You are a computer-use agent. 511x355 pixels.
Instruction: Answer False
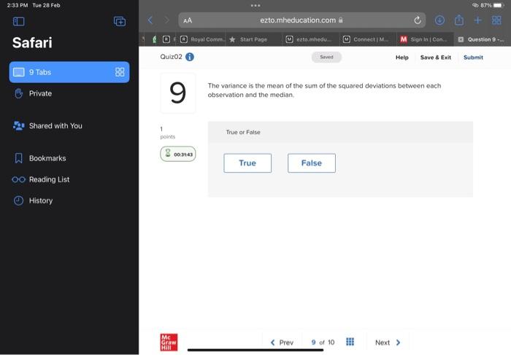point(312,163)
